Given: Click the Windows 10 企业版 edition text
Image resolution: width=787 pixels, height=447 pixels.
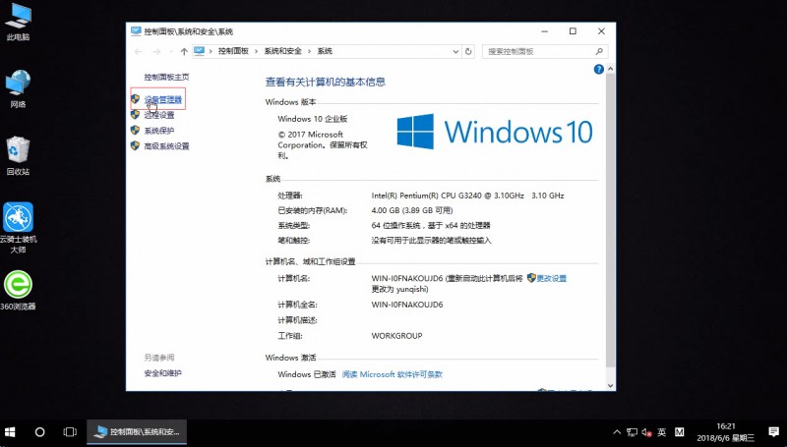Looking at the screenshot, I should tap(312, 119).
